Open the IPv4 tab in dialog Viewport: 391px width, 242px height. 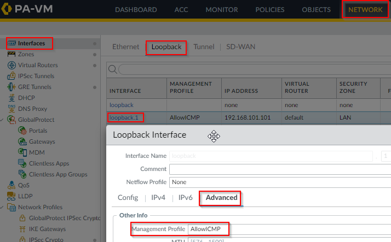click(x=158, y=198)
